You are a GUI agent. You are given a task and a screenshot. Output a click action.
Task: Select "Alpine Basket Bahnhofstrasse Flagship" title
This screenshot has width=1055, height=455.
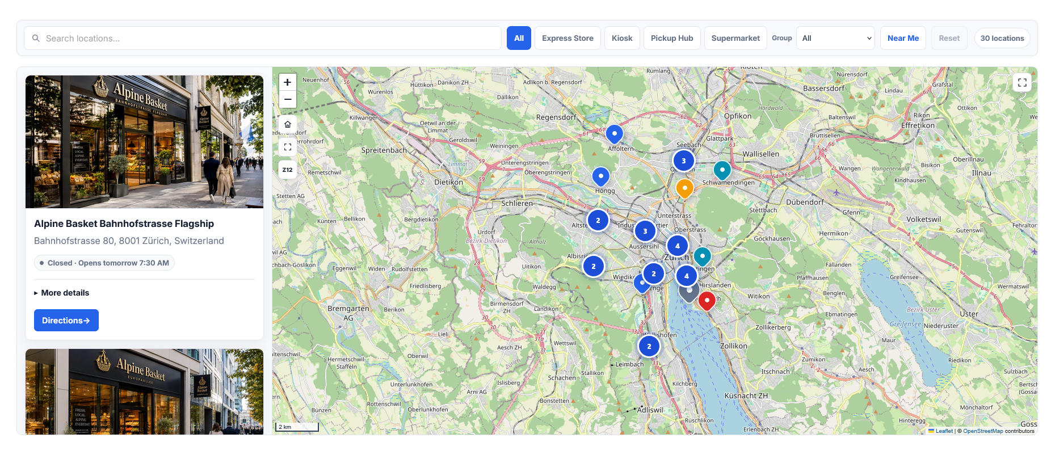point(124,224)
